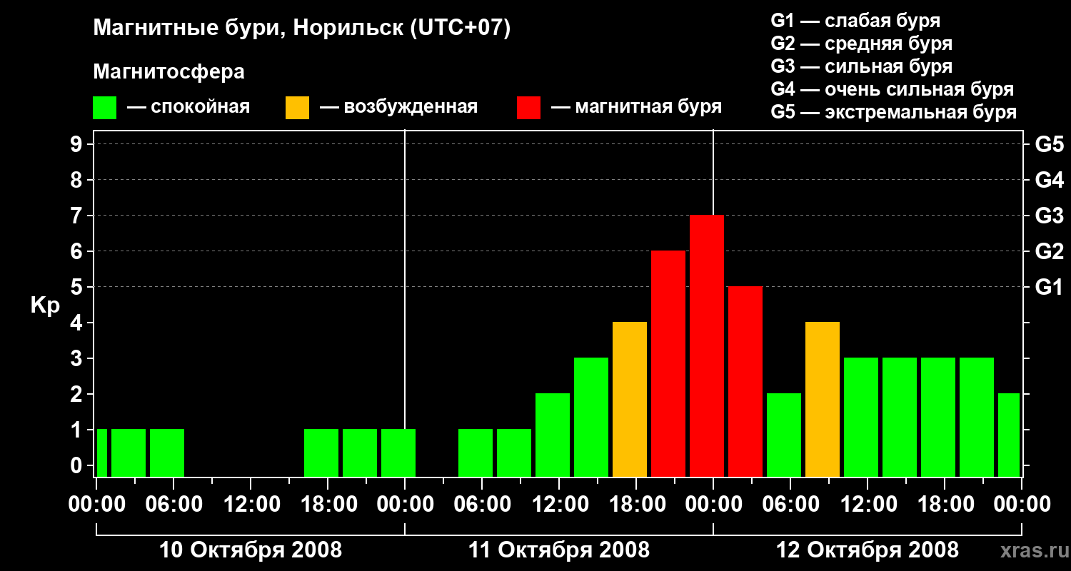Click the '12 Октября 2008' date label
Screen dimensions: 1071x571
pyautogui.click(x=867, y=550)
